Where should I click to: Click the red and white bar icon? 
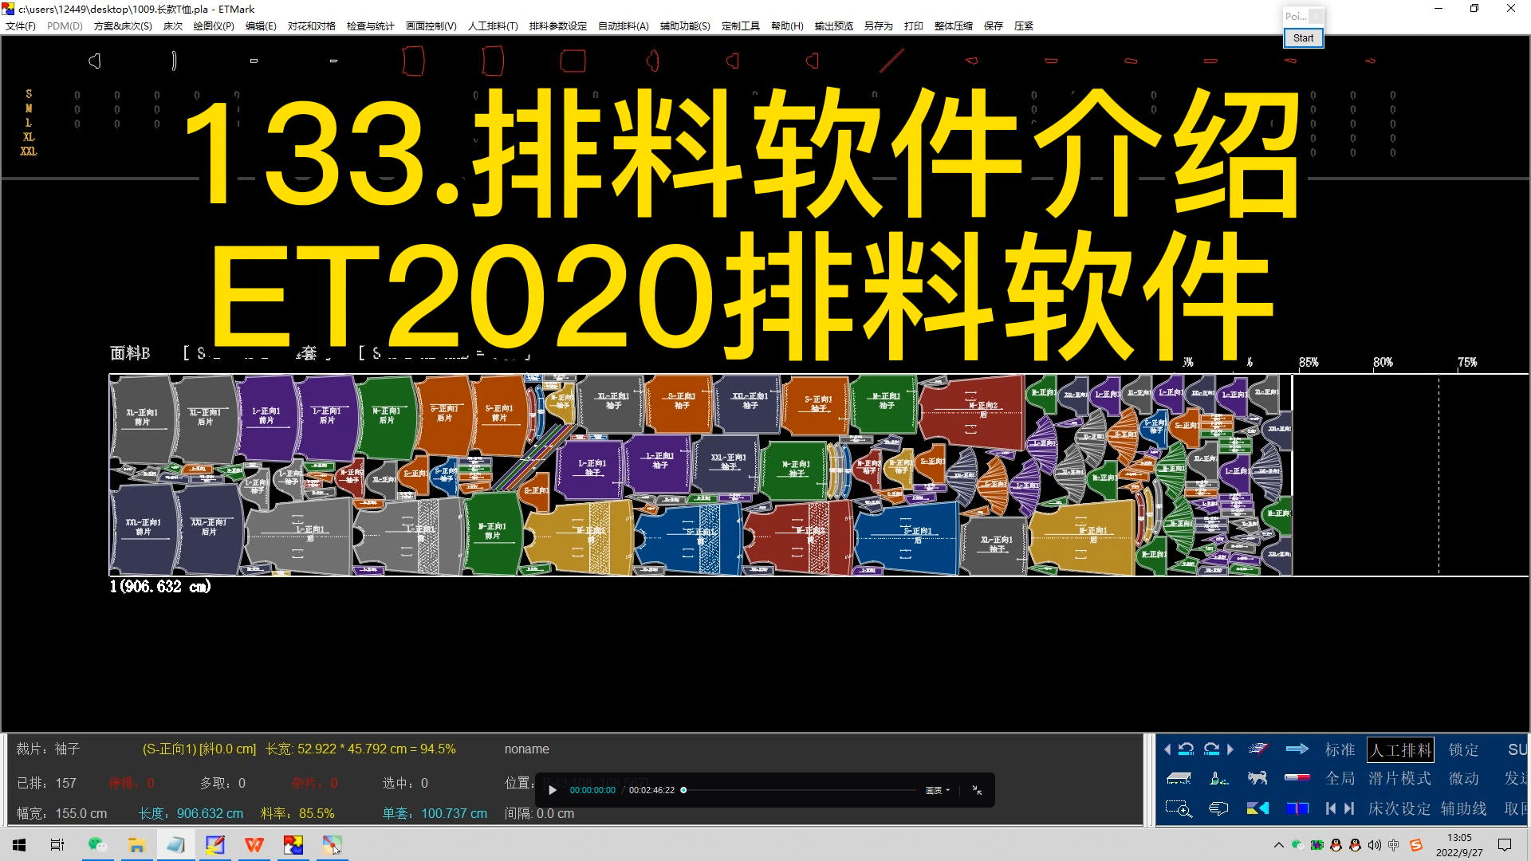1297,777
